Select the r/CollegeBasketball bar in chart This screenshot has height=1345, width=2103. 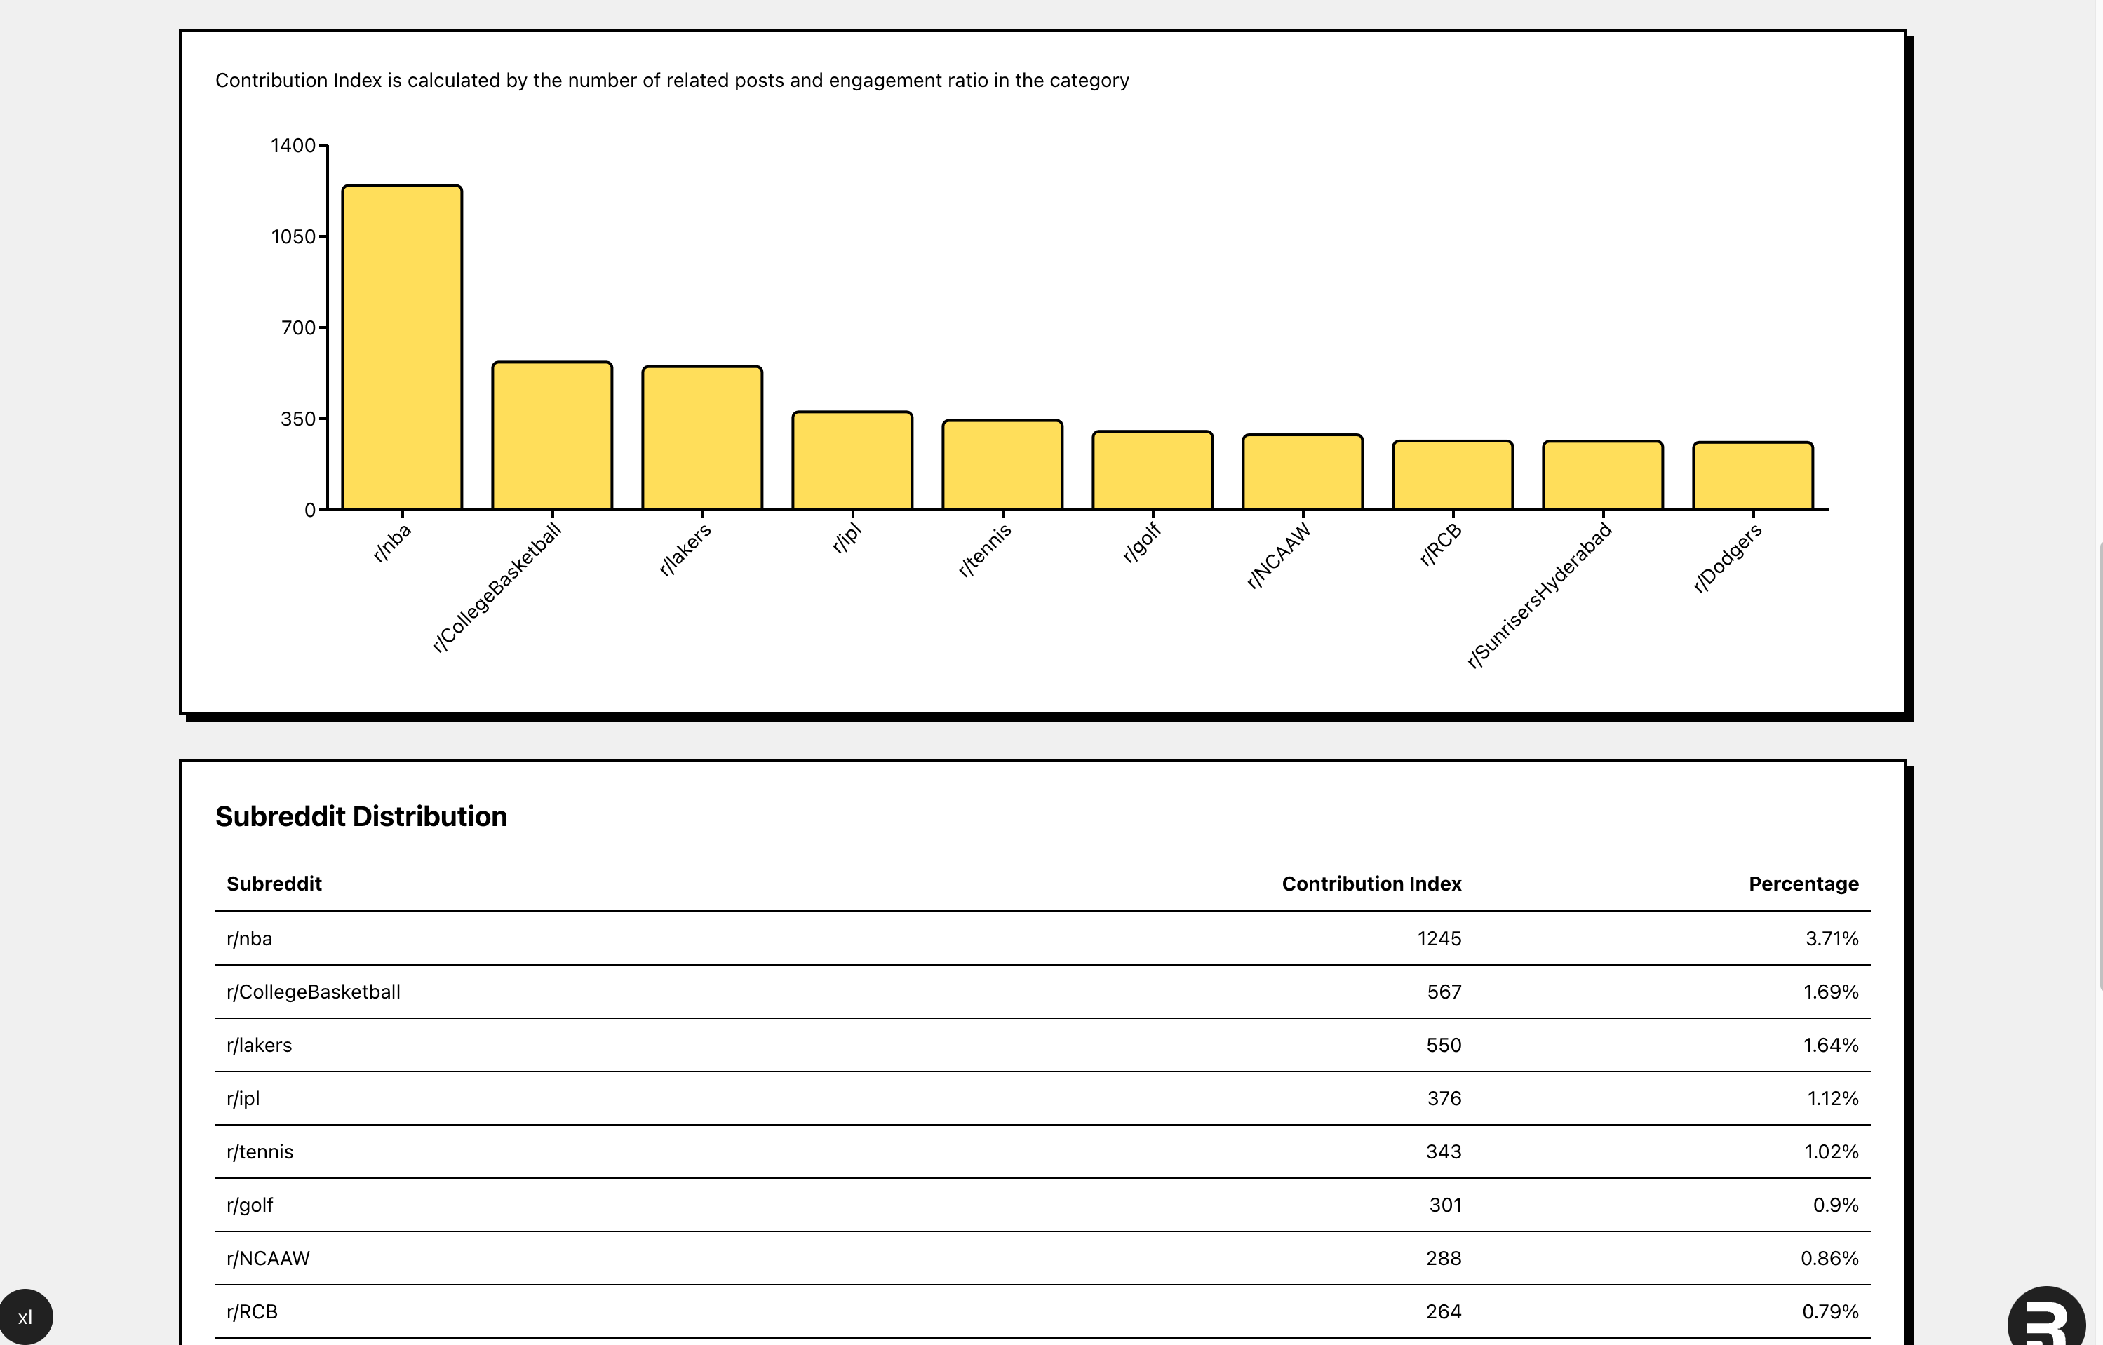point(552,435)
